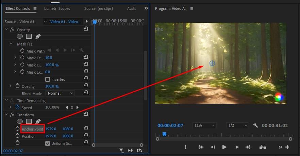Viewport: 300px width, 156px height.
Task: Edit Position X value 1979.0
Action: coord(51,136)
